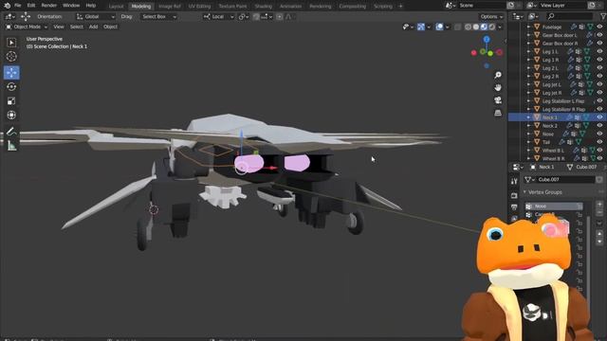Select the Annotate tool

[x=11, y=132]
